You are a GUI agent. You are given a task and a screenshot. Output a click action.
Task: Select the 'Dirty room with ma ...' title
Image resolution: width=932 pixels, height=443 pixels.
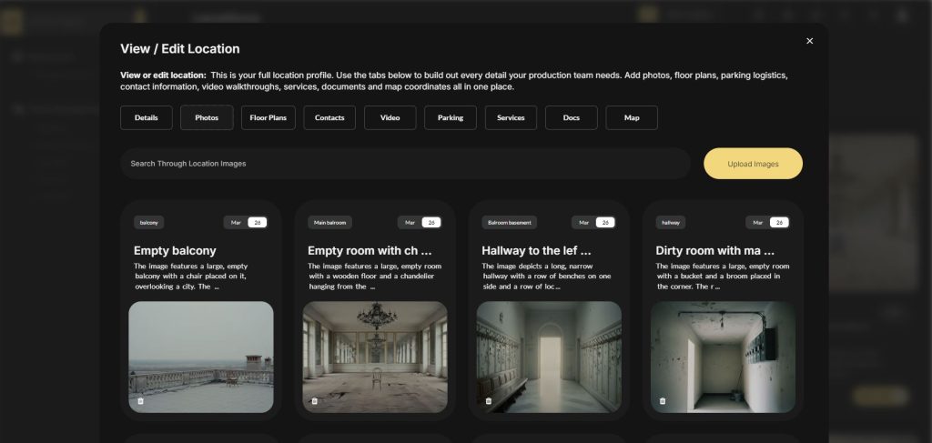click(x=715, y=250)
